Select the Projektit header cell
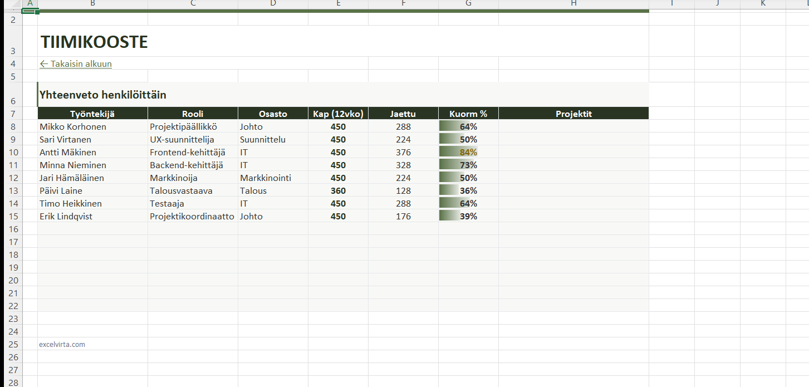The height and width of the screenshot is (387, 809). click(x=573, y=114)
